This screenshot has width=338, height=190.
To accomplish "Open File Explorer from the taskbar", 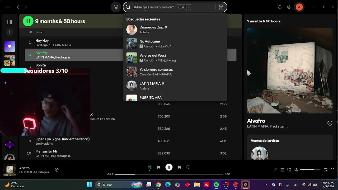I will [x=197, y=185].
